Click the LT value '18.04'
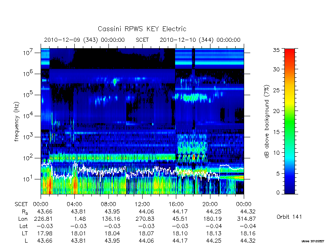The width and height of the screenshot is (325, 243). coord(112,233)
